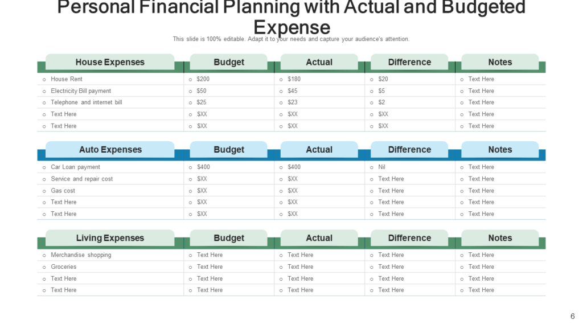Select Electricity Bill payment text

click(x=81, y=91)
